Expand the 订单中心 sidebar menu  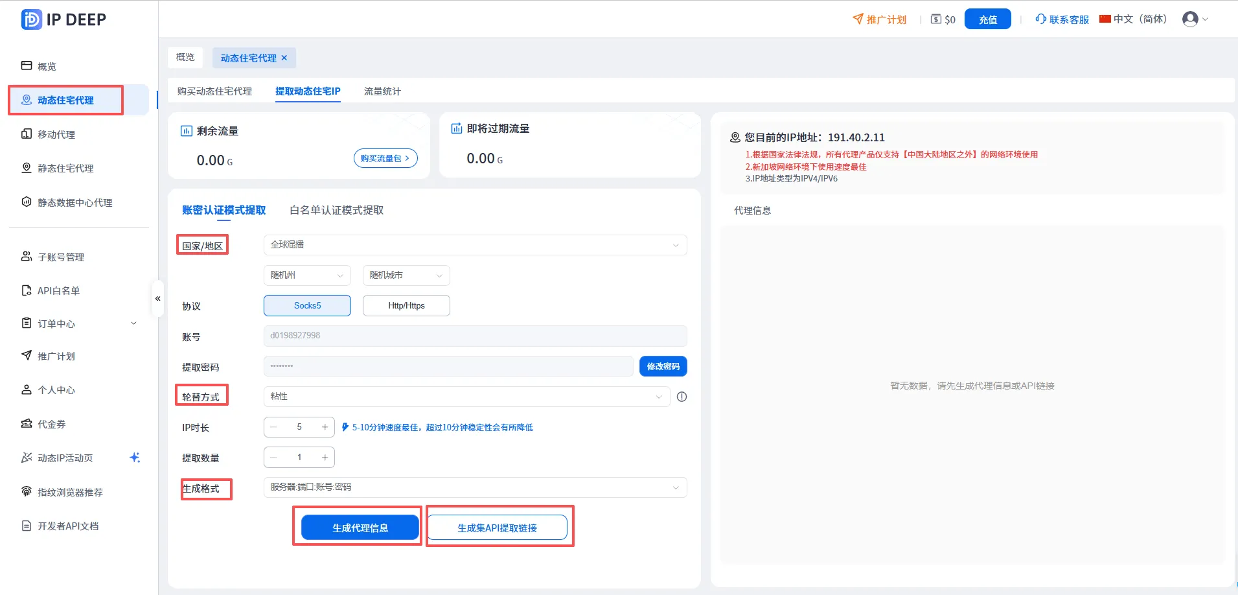pyautogui.click(x=79, y=323)
